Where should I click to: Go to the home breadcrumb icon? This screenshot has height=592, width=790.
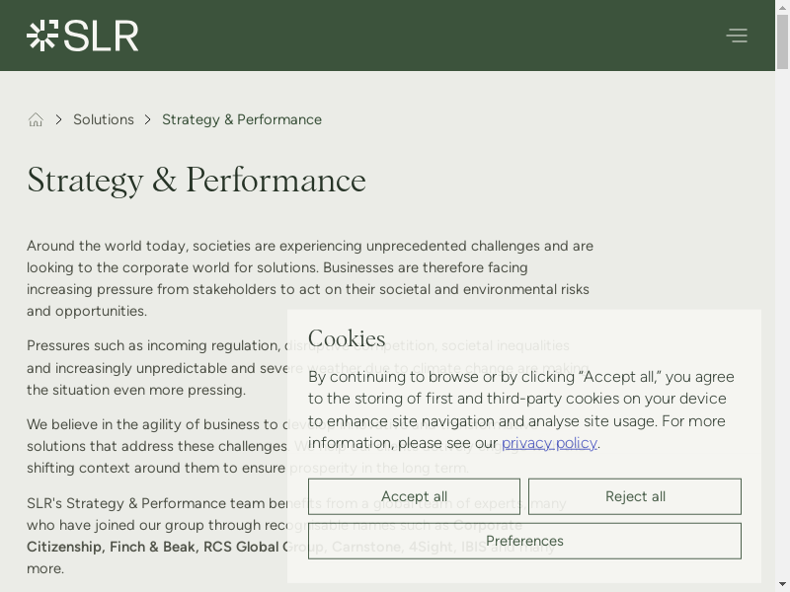pyautogui.click(x=36, y=119)
